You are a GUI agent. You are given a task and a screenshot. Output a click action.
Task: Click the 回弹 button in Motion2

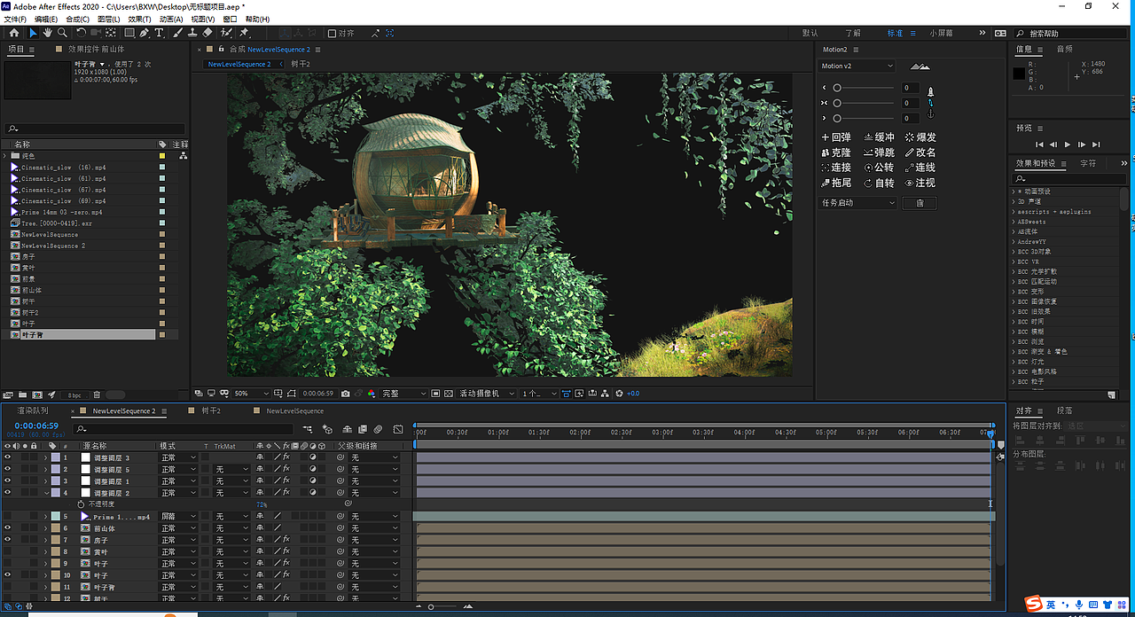pos(835,137)
